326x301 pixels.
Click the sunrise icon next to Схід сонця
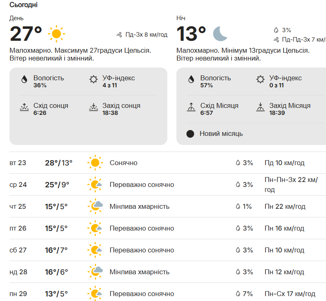point(24,107)
